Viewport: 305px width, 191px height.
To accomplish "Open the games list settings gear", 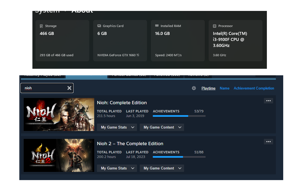I will click(194, 88).
